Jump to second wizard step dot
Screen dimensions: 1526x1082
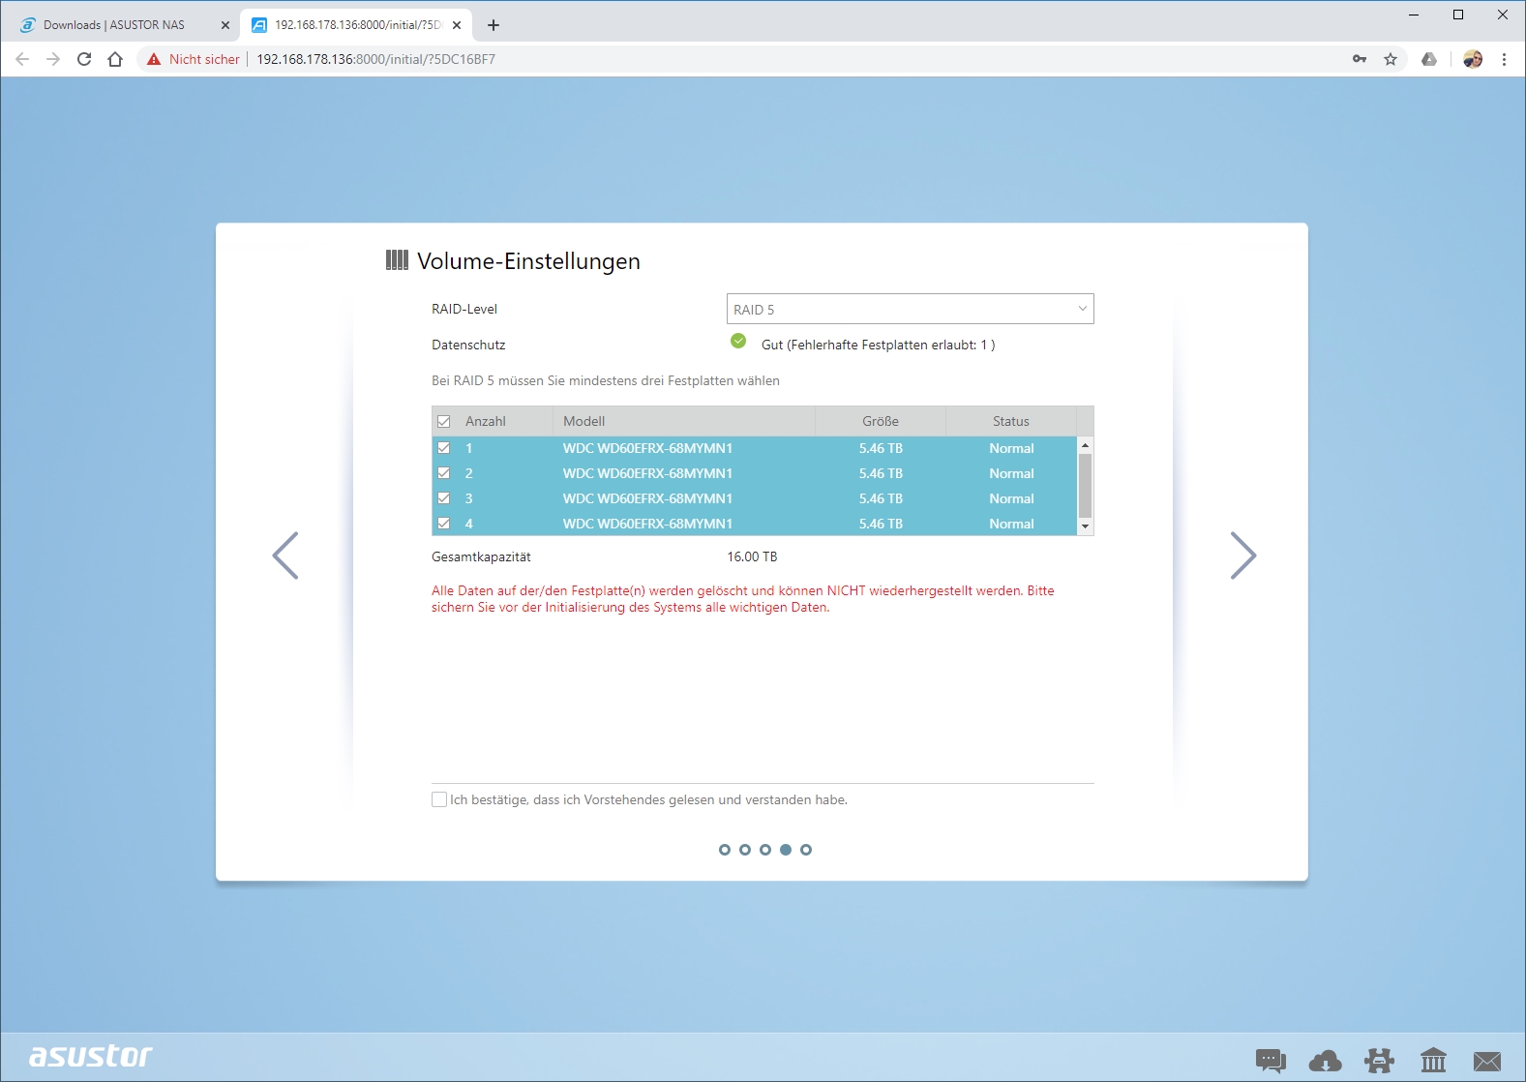point(745,850)
